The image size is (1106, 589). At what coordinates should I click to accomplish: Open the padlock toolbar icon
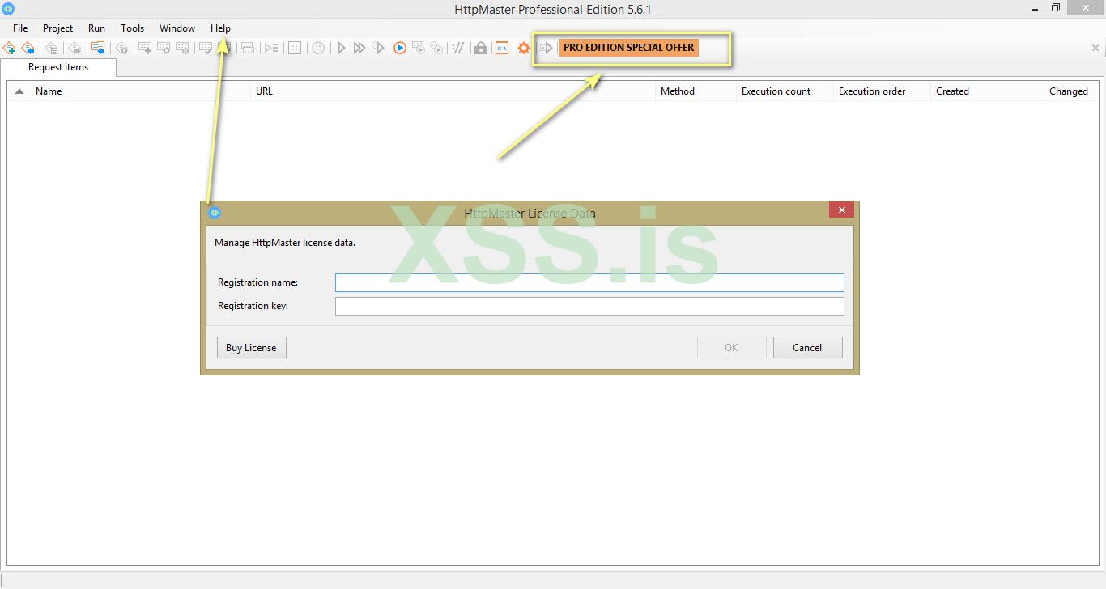(481, 48)
